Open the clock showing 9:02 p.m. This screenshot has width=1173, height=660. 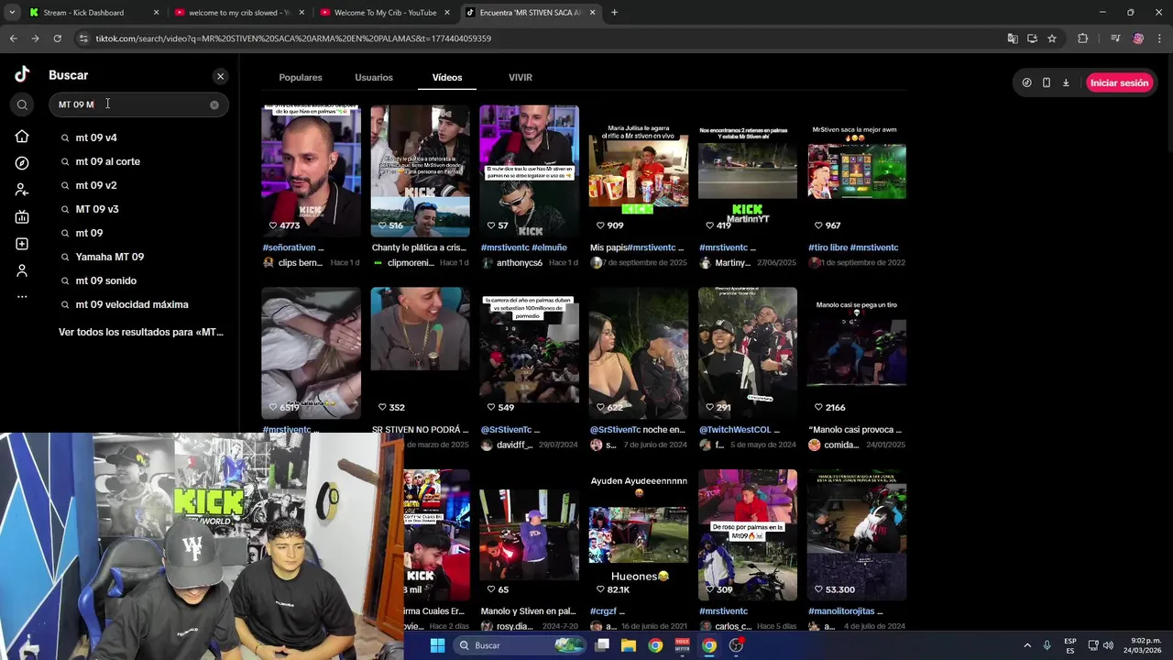coord(1142,645)
